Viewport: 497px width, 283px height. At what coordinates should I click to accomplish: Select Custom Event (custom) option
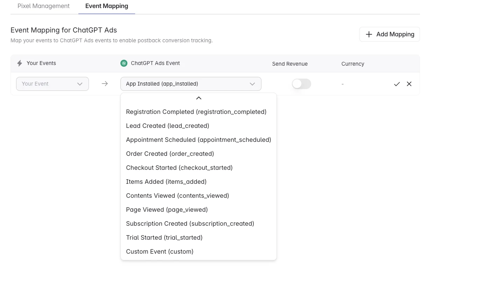[x=198, y=252]
